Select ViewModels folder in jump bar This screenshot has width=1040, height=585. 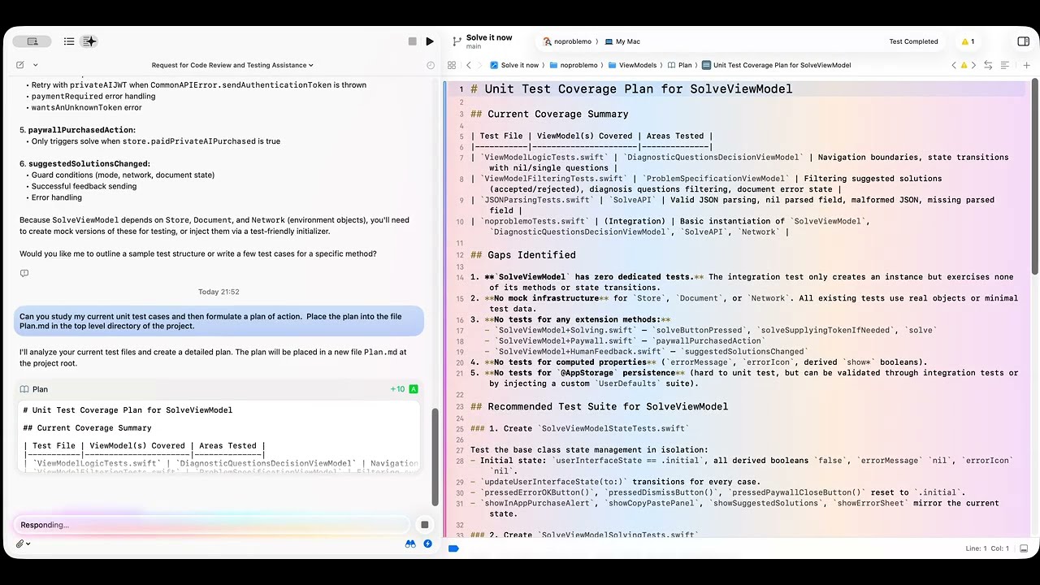(631, 65)
